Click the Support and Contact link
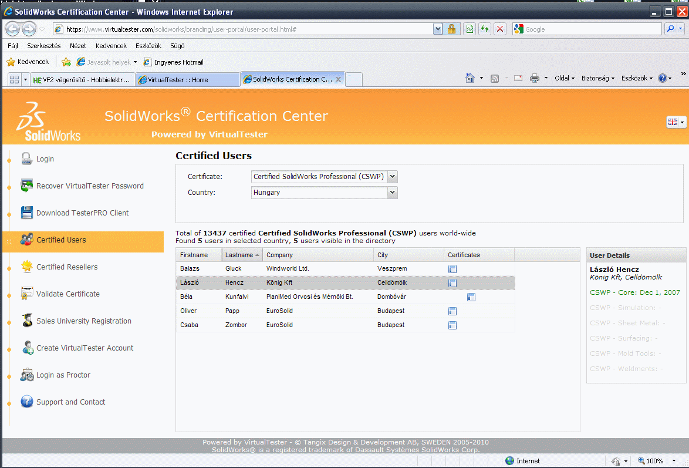 (x=71, y=402)
